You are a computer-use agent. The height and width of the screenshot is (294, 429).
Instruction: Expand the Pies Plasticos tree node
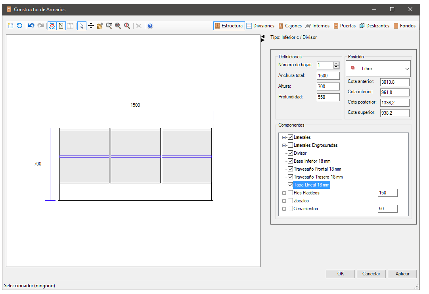coord(284,193)
